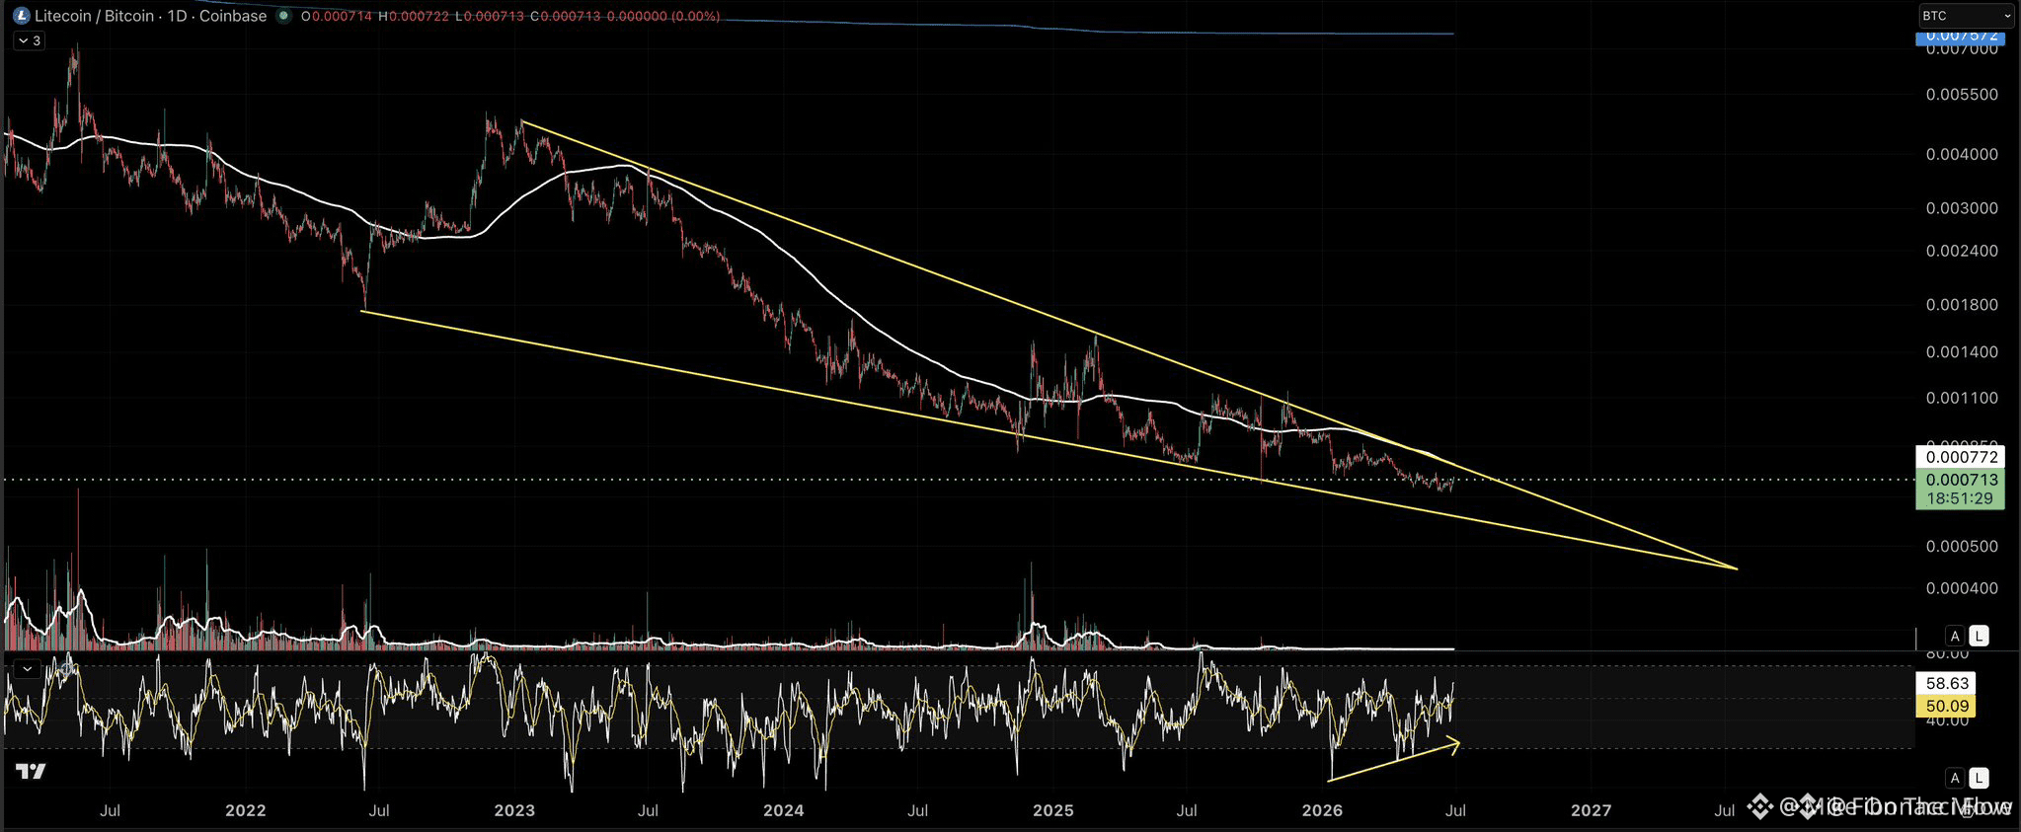
Task: Click the high value H0.000722
Action: 413,17
